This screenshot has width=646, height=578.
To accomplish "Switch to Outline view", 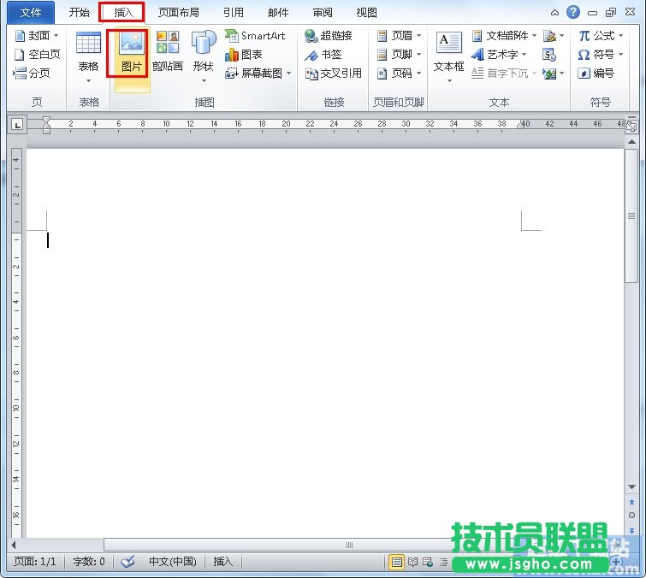I will click(x=444, y=562).
